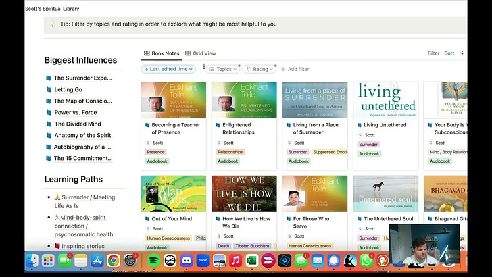Click the Relationships topic tag

tap(230, 152)
